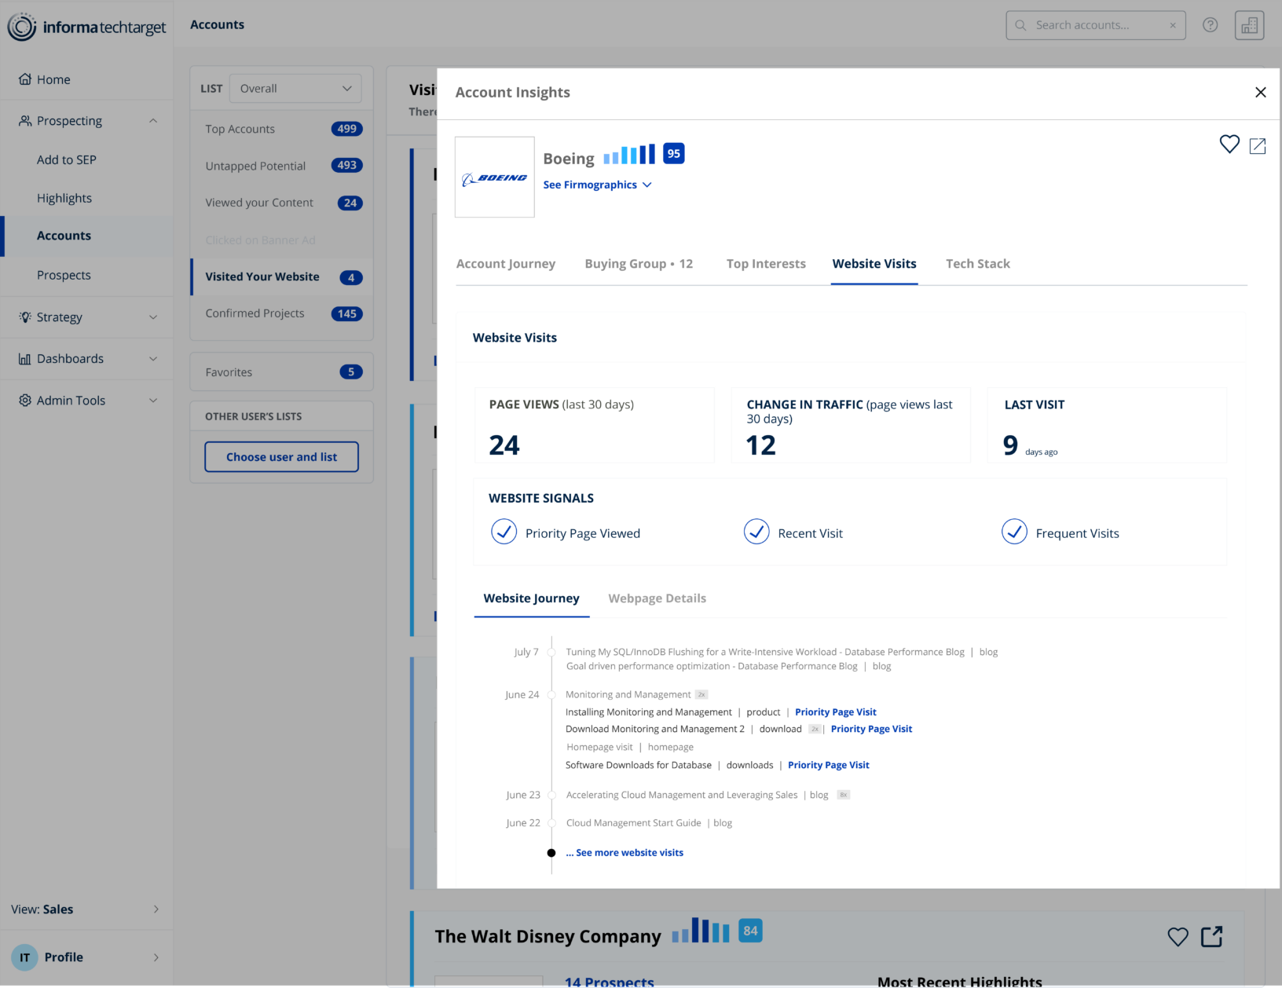Click Boeing's signal strength bars
Image resolution: width=1282 pixels, height=988 pixels.
[629, 155]
